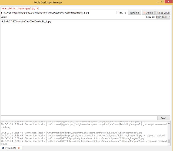Click Reload Value button

click(163, 13)
